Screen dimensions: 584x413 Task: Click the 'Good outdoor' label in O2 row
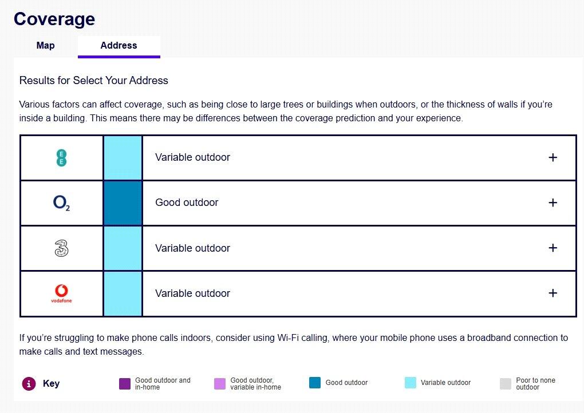pos(187,202)
